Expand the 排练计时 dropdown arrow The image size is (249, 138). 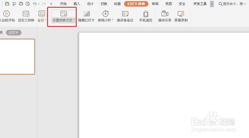coord(113,20)
